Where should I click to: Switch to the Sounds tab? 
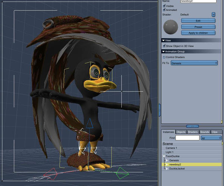coord(205,132)
